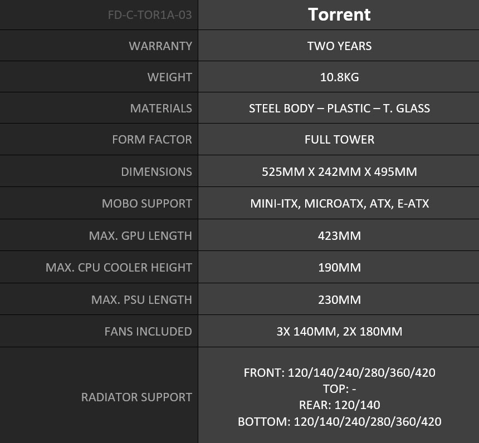This screenshot has height=443, width=479.
Task: Select the 10.8KG weight value
Action: 339,77
